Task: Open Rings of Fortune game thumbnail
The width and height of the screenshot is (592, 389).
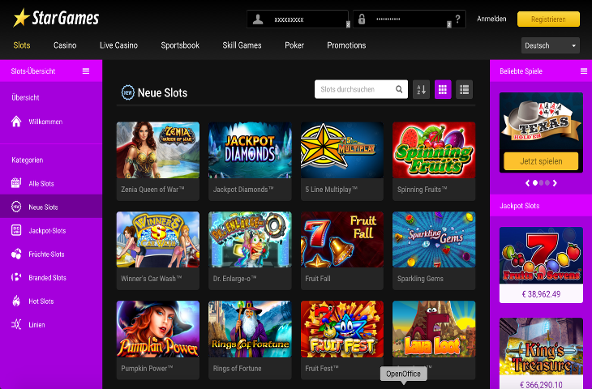Action: coord(250,329)
